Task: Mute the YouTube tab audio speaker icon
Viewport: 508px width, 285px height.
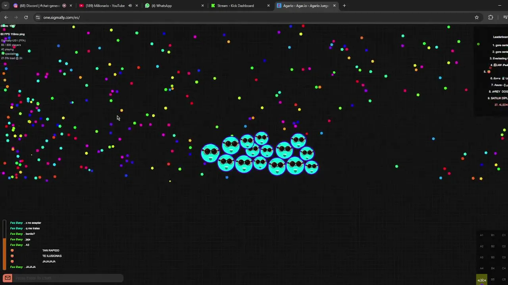Action: pos(130,6)
